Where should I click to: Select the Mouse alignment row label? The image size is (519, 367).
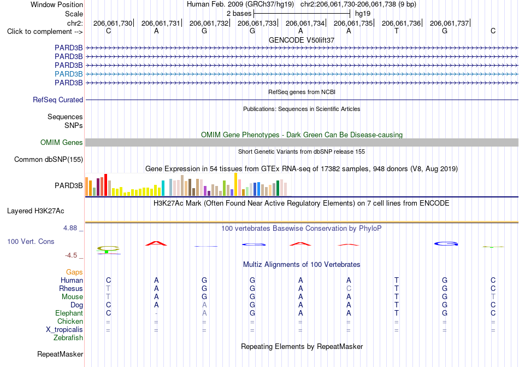(72, 297)
